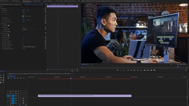The width and height of the screenshot is (189, 106).
Task: Open Paint Surface dropdown
Action: pyautogui.click(x=29, y=47)
